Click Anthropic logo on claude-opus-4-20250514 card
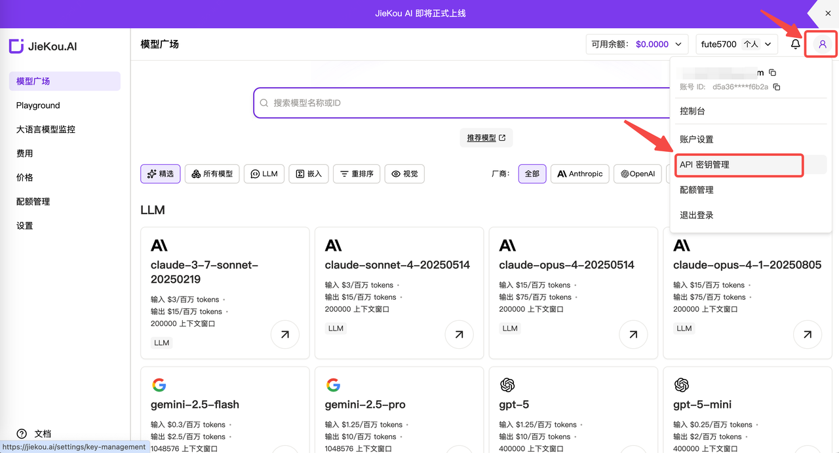839x453 pixels. [507, 245]
